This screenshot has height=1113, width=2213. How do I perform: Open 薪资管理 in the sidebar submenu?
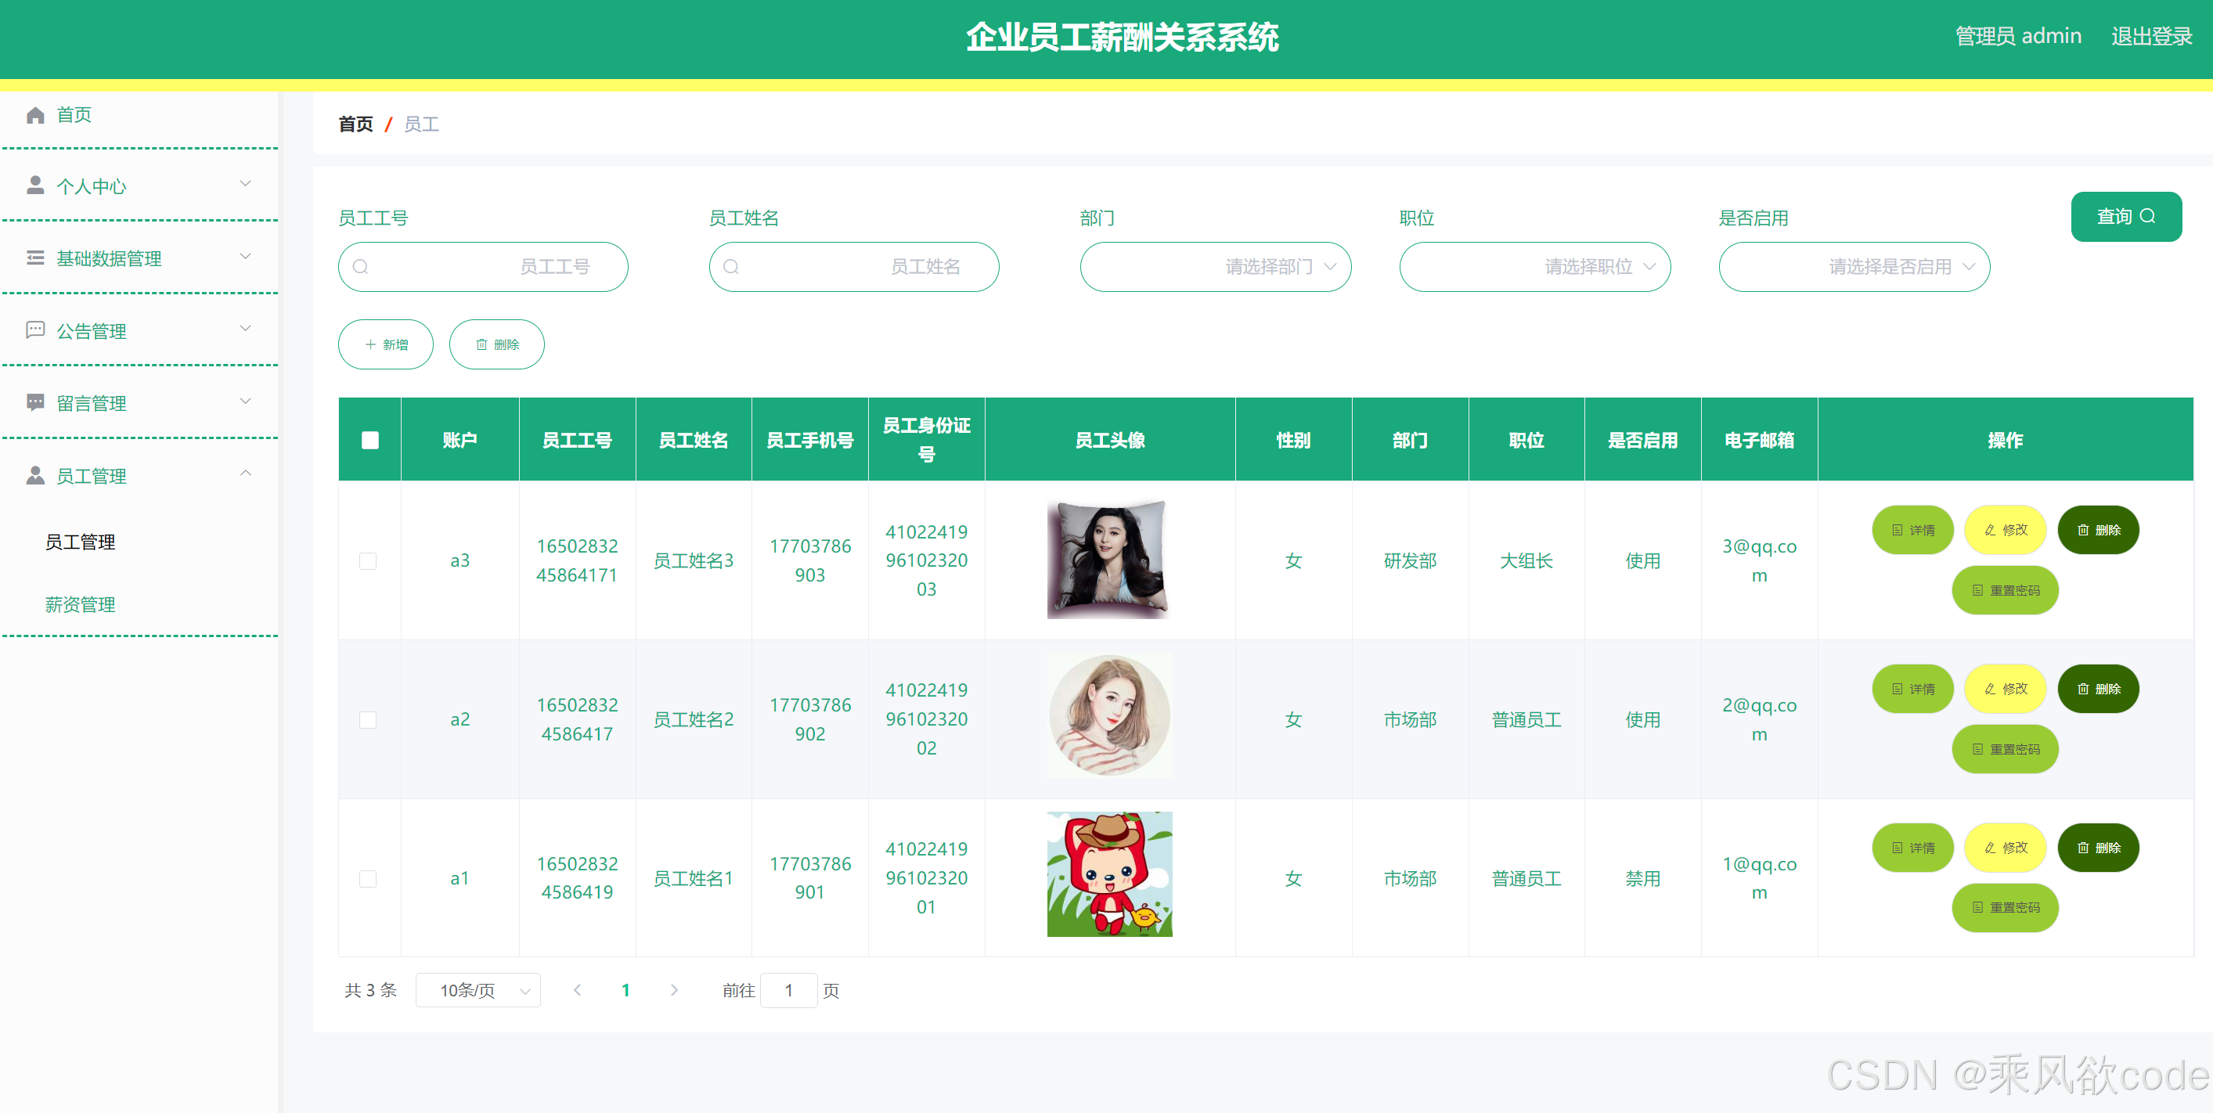(80, 604)
